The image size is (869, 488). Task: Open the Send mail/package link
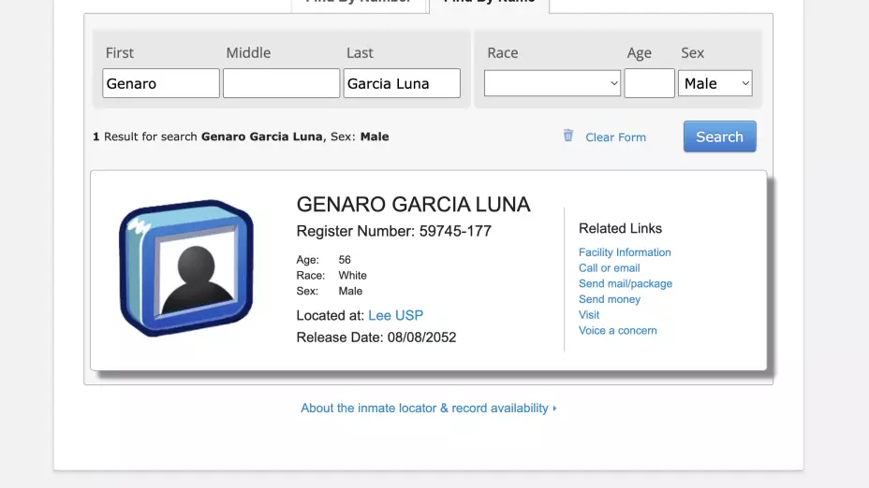point(625,283)
